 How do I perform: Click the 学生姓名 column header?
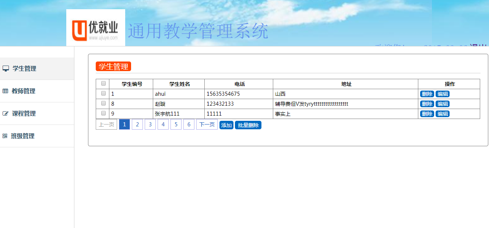(179, 84)
